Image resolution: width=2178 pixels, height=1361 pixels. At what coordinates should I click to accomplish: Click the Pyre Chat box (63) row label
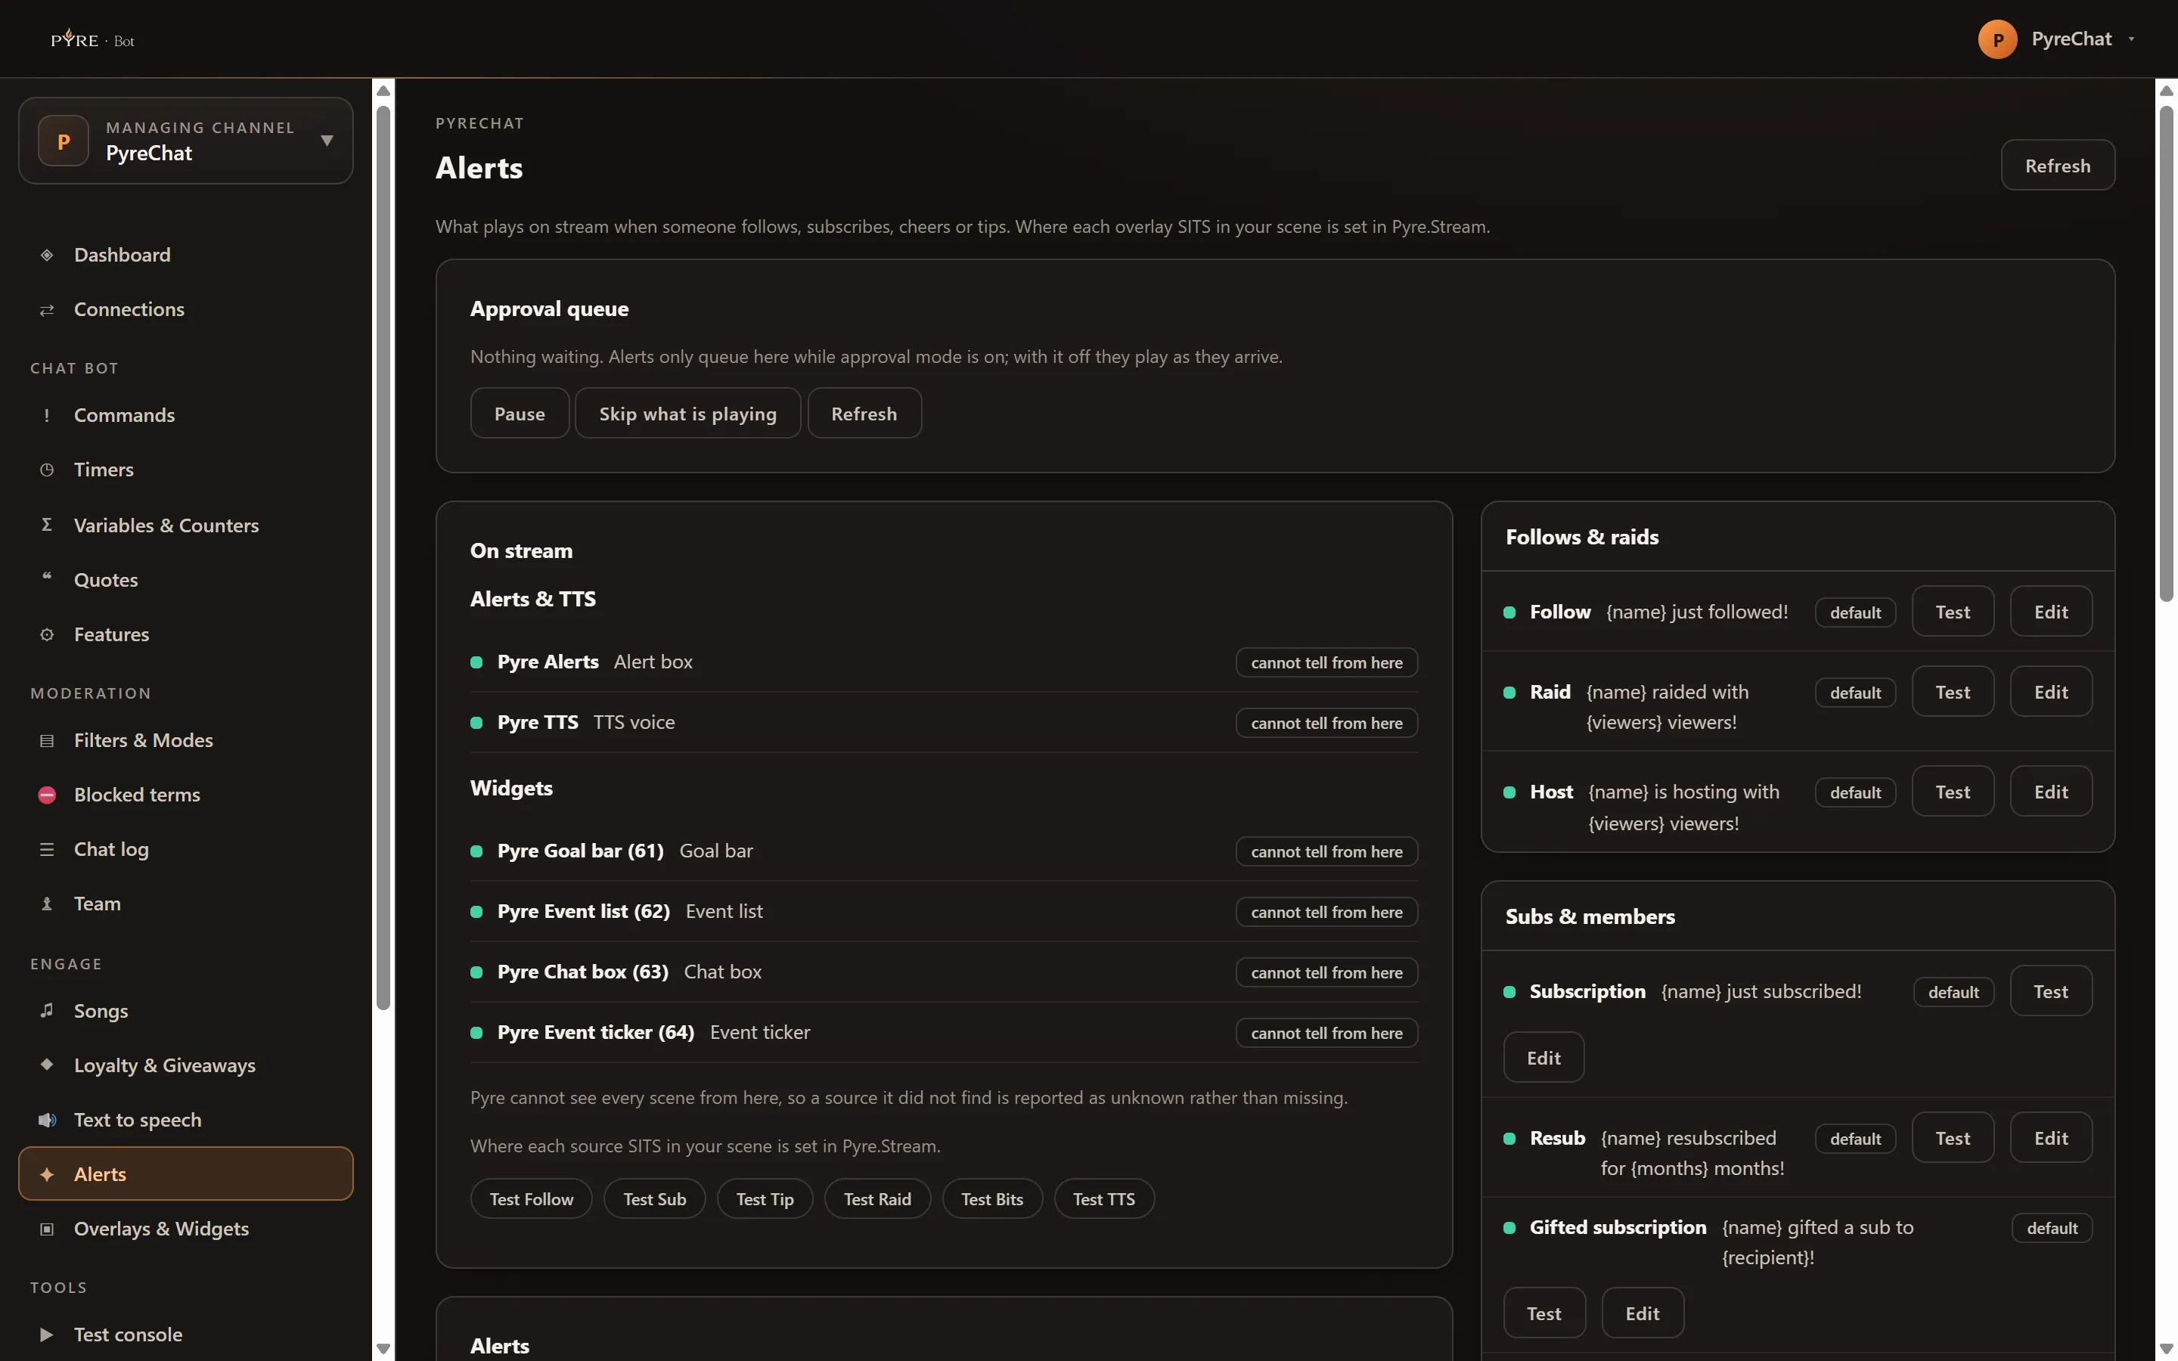[x=583, y=972]
